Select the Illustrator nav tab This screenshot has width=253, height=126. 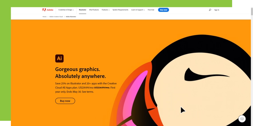point(82,10)
